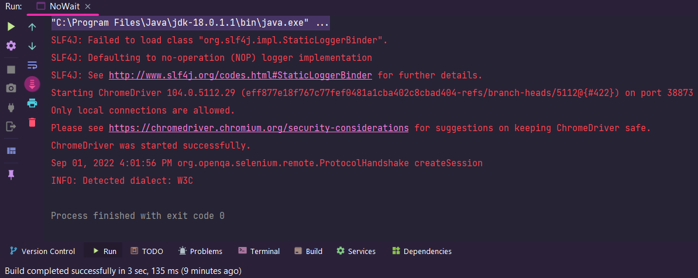The width and height of the screenshot is (698, 278).
Task: Open run configuration settings gear icon
Action: (11, 46)
